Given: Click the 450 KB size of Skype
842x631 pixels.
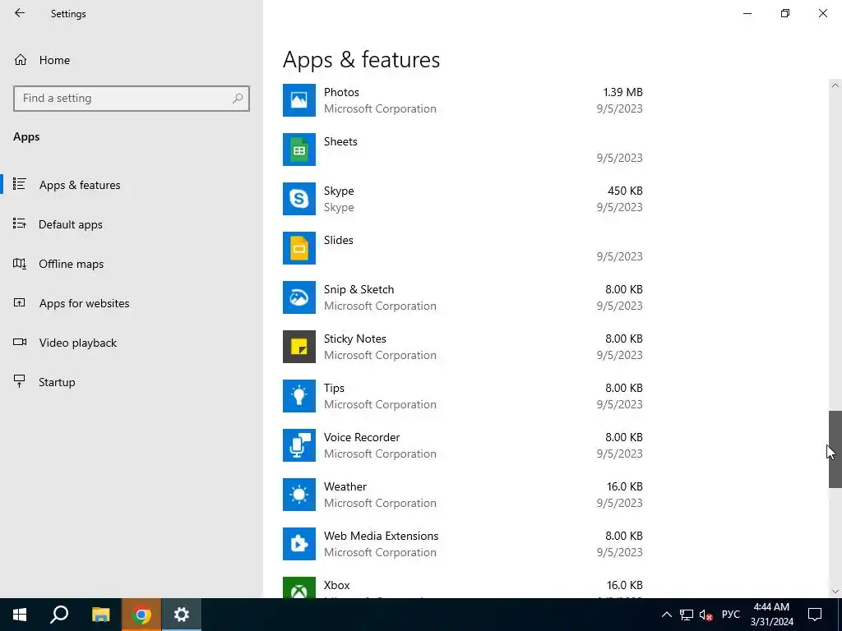Looking at the screenshot, I should (625, 191).
